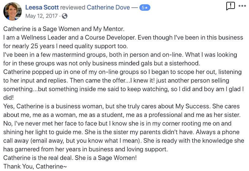Click the sentence mentioning "Wellness Leader"
249x171 pixels.
(x=70, y=37)
